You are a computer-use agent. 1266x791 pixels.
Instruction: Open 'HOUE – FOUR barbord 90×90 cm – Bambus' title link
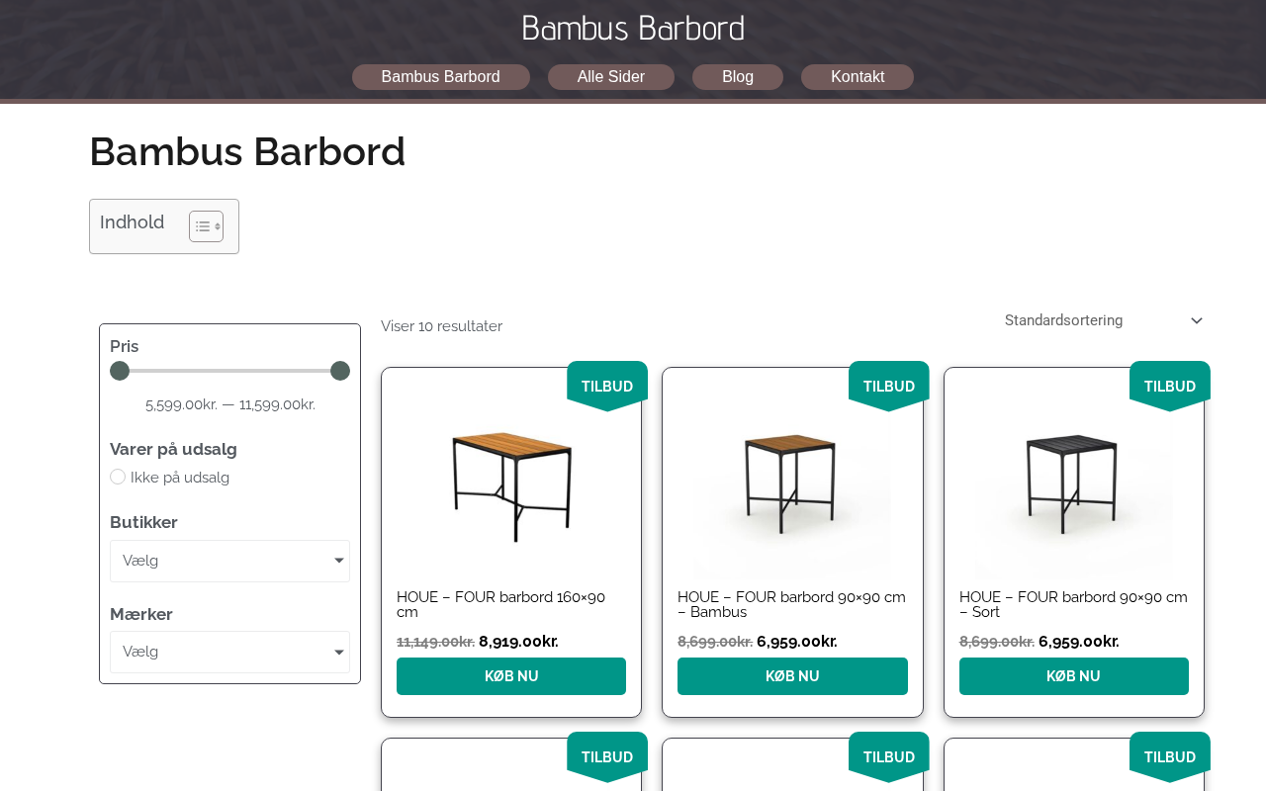tap(791, 604)
